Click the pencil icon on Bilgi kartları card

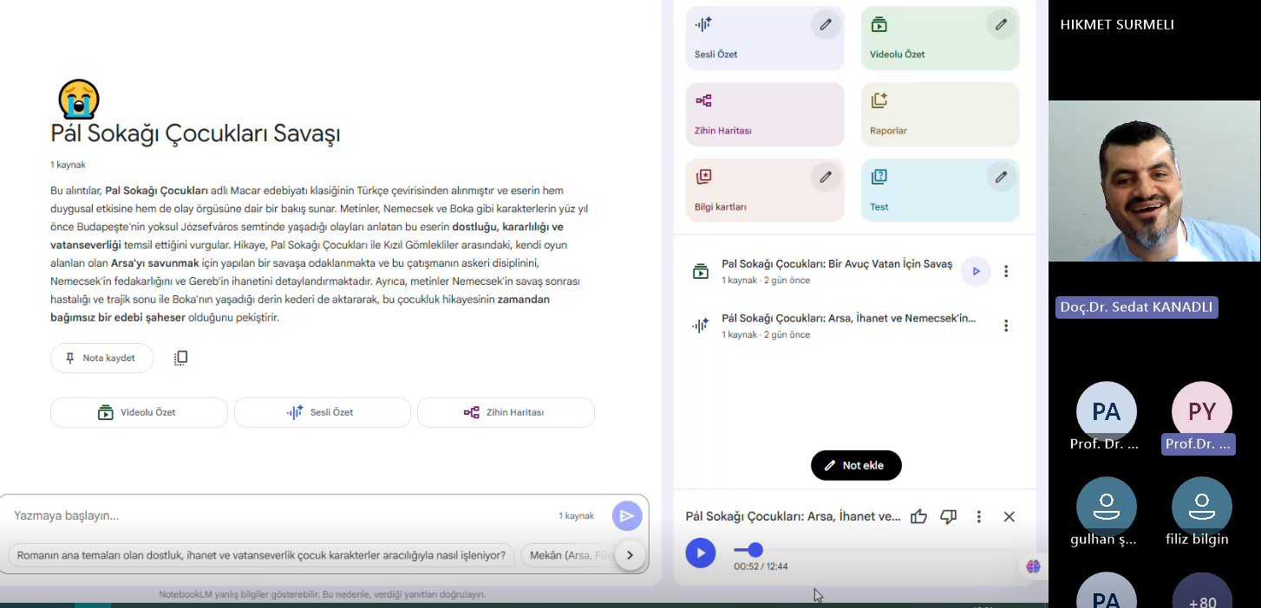[x=826, y=178]
